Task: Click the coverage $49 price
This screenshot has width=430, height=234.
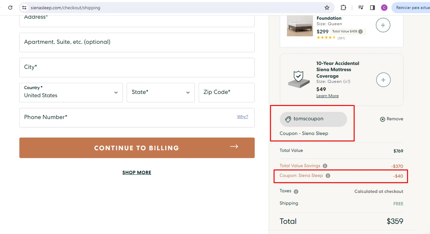Action: (x=321, y=89)
